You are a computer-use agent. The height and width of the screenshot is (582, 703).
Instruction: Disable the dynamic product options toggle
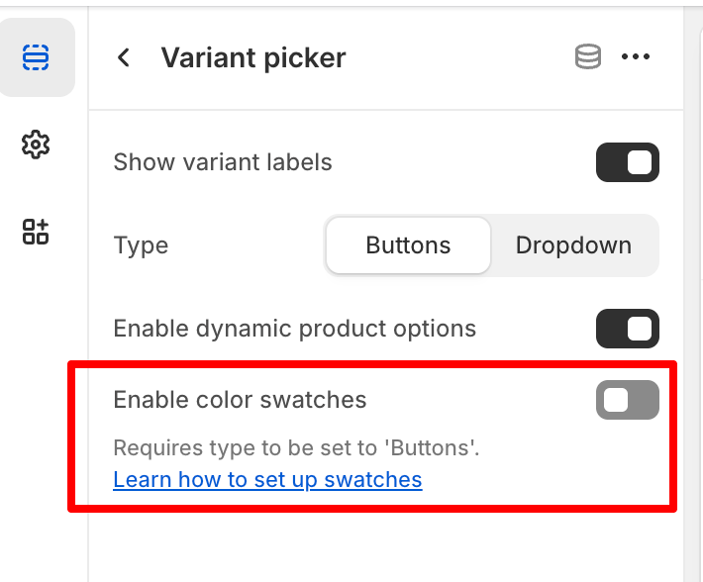coord(627,329)
